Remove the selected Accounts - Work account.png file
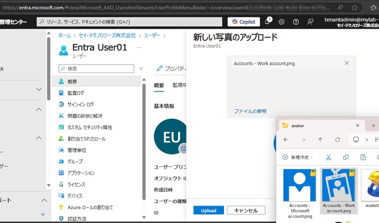 click(x=347, y=63)
